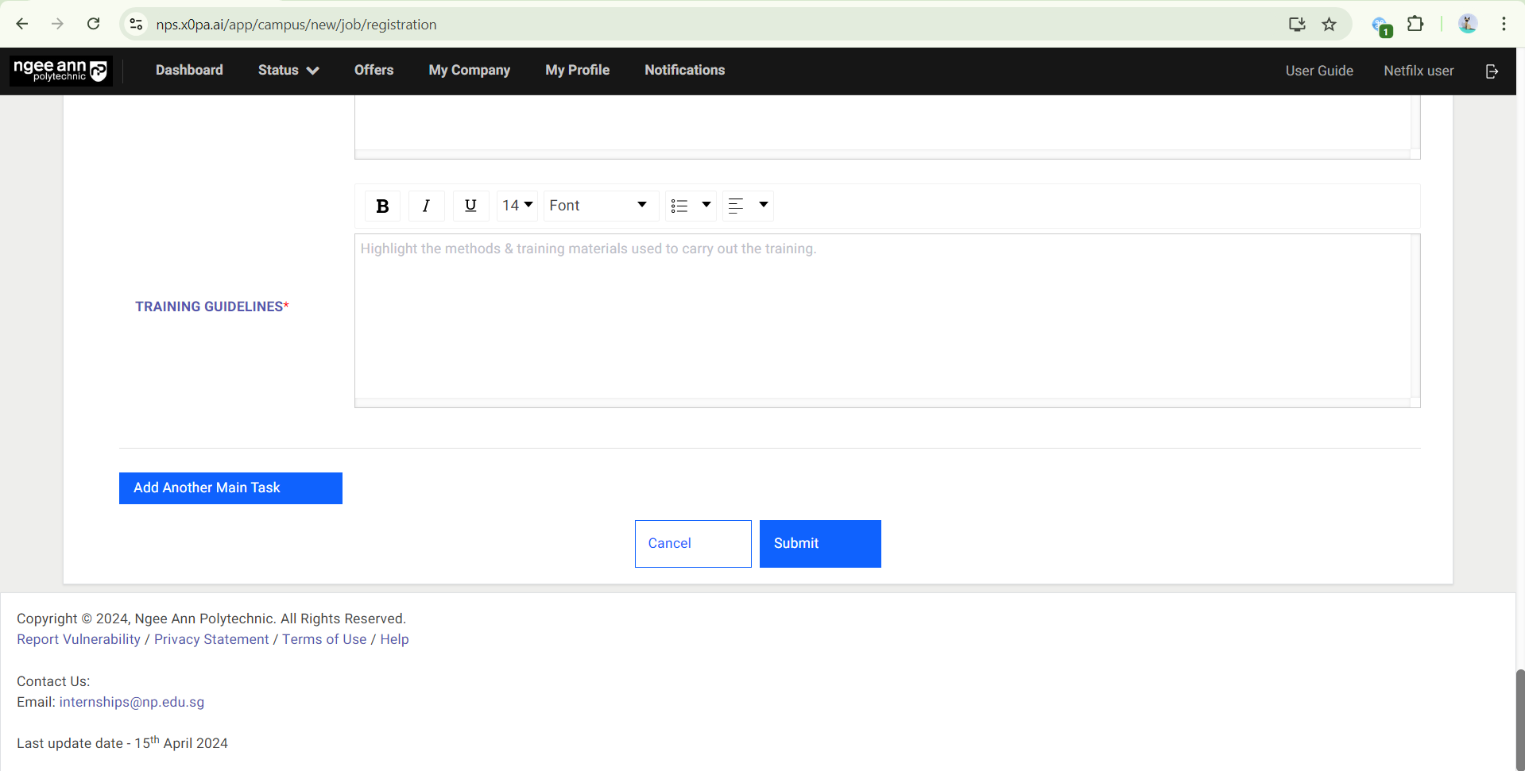This screenshot has width=1525, height=771.
Task: Open the My Company menu item
Action: [469, 71]
